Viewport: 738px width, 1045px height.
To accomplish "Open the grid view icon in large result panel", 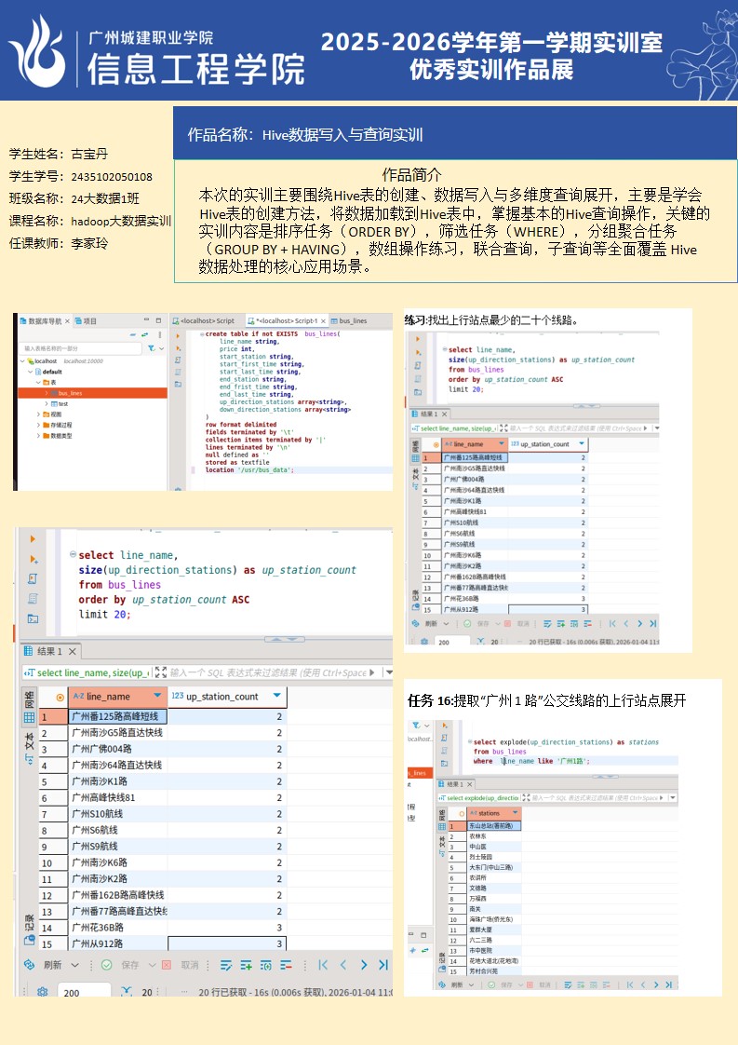I will [30, 717].
